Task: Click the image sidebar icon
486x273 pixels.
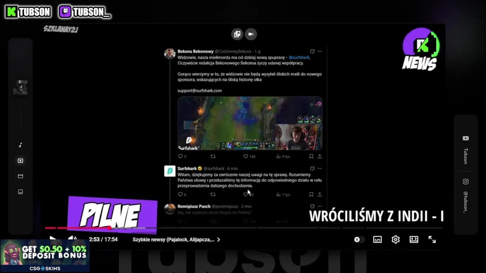Action: [21, 192]
